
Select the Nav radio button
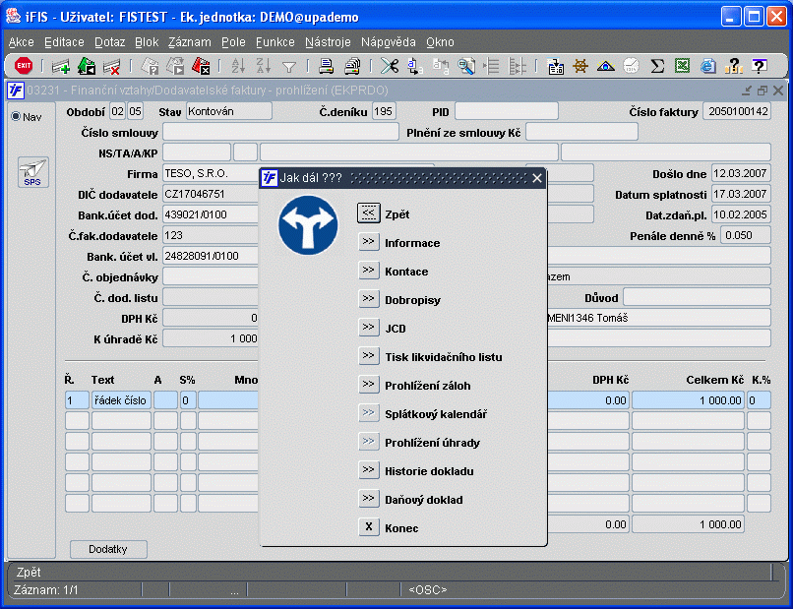(x=16, y=116)
